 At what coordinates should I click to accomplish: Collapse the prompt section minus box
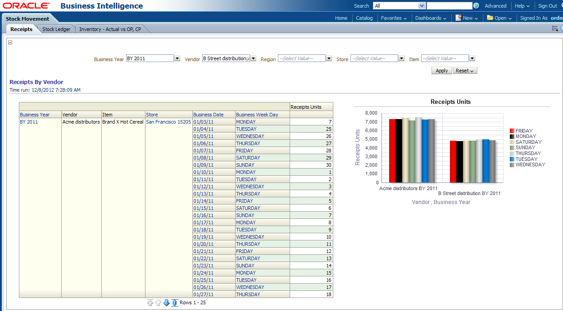[x=10, y=43]
